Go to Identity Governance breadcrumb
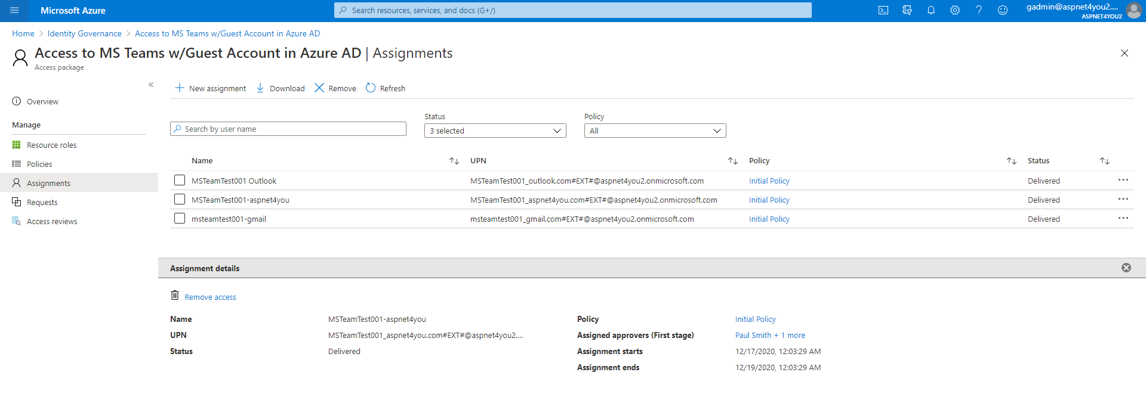This screenshot has height=394, width=1146. (84, 33)
